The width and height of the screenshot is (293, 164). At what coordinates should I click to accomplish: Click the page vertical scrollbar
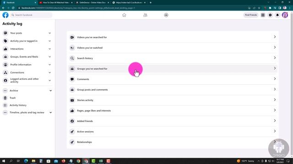[x=292, y=84]
